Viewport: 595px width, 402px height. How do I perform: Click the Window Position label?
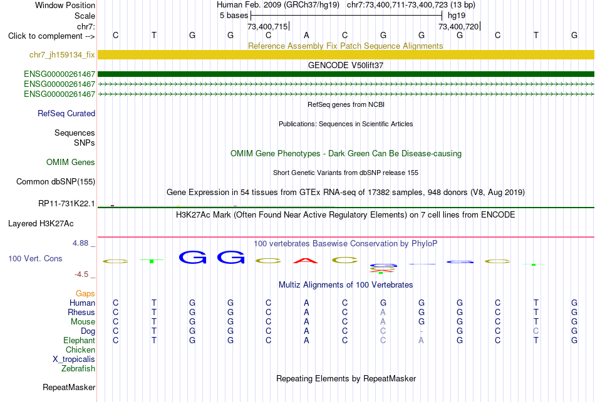pyautogui.click(x=65, y=5)
